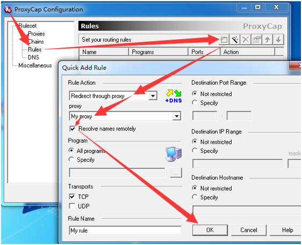The width and height of the screenshot is (302, 245).
Task: Click the Delete rule X icon
Action: click(x=246, y=40)
